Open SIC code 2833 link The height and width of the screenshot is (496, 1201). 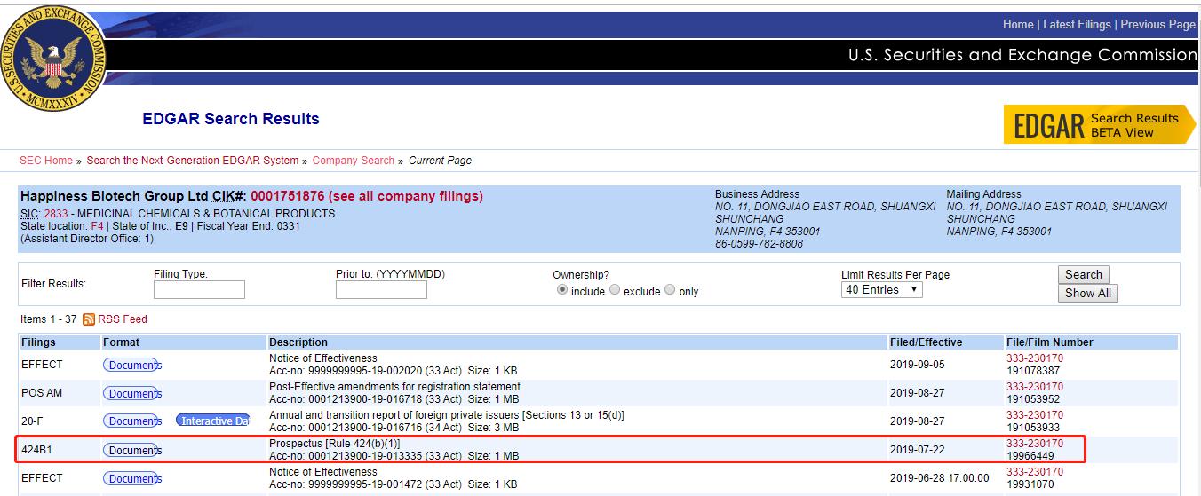point(56,214)
